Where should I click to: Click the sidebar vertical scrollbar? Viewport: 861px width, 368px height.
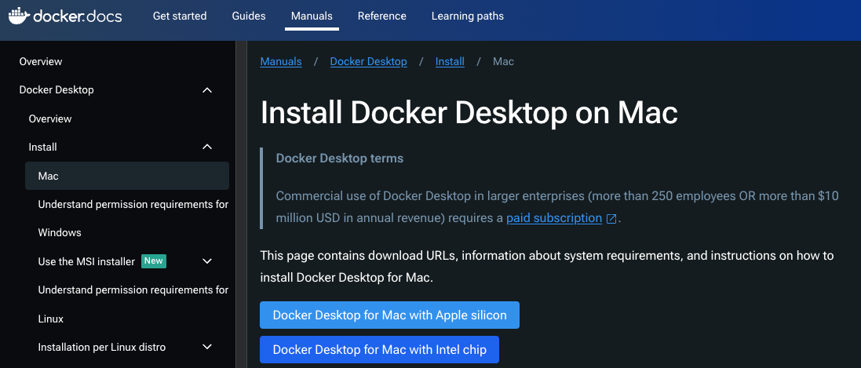click(x=239, y=204)
